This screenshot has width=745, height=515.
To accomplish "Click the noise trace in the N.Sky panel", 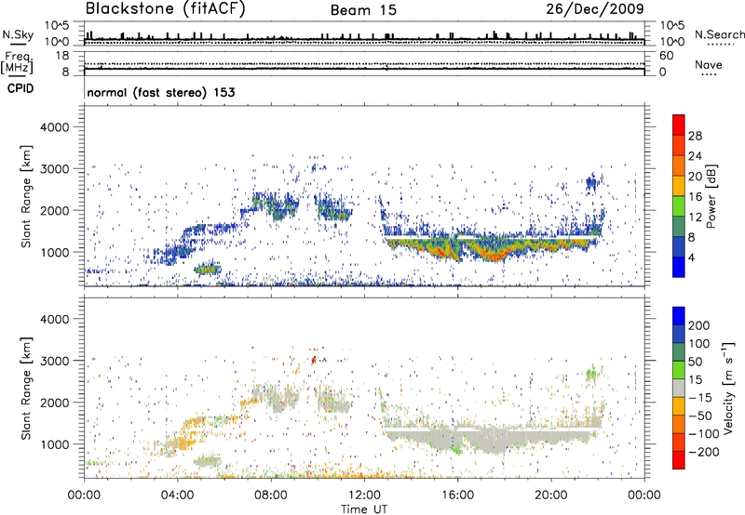I will [x=364, y=39].
